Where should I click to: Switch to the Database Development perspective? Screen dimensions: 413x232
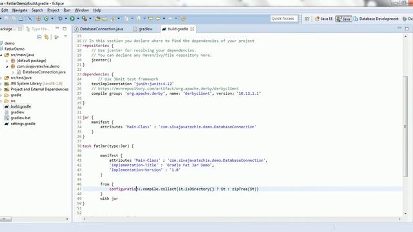coord(376,19)
